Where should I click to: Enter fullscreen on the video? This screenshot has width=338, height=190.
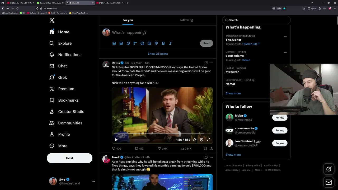pyautogui.click(x=209, y=140)
